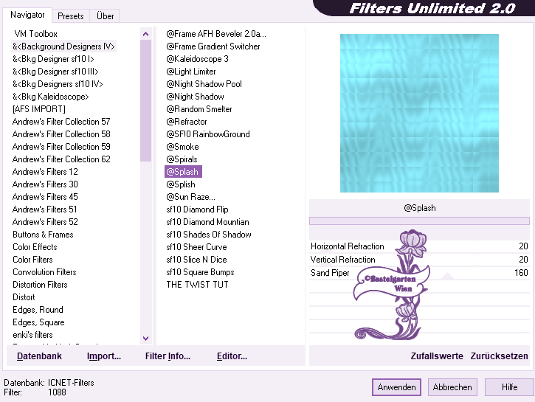Select &<Bkg Designer sf10 III> category
Image resolution: width=535 pixels, height=402 pixels.
55,72
